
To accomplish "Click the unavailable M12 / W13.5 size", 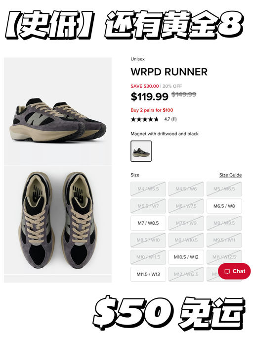I will point(186,274).
